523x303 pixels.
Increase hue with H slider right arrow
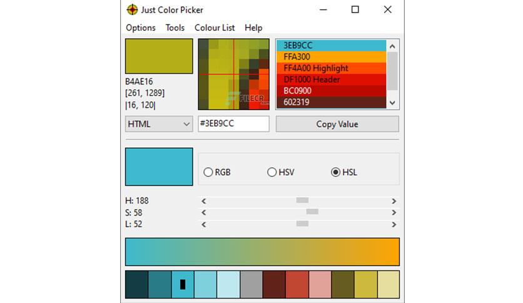pyautogui.click(x=394, y=201)
